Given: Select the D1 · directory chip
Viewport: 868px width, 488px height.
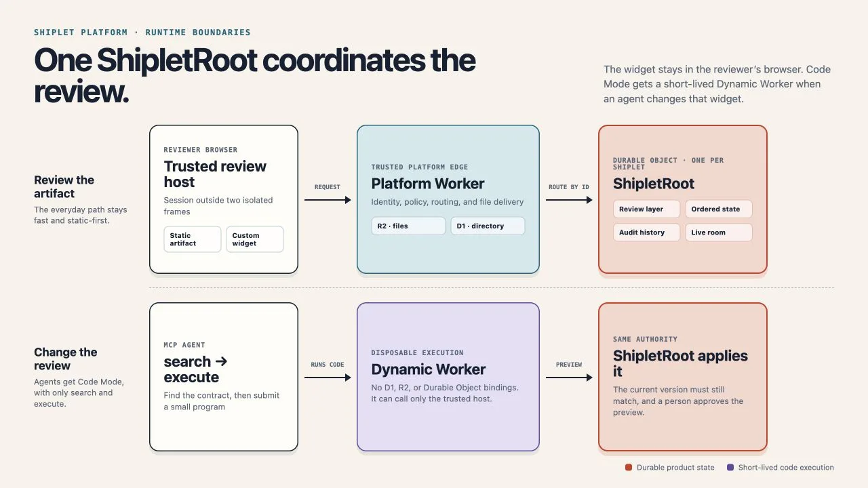Looking at the screenshot, I should coord(488,226).
